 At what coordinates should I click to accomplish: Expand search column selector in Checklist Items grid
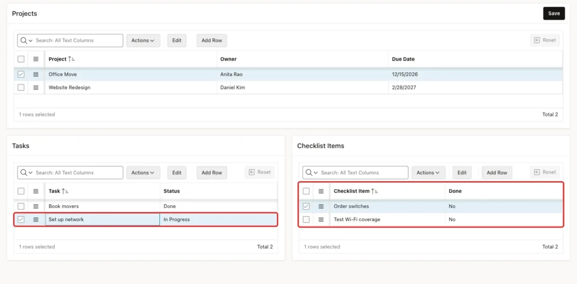click(312, 173)
